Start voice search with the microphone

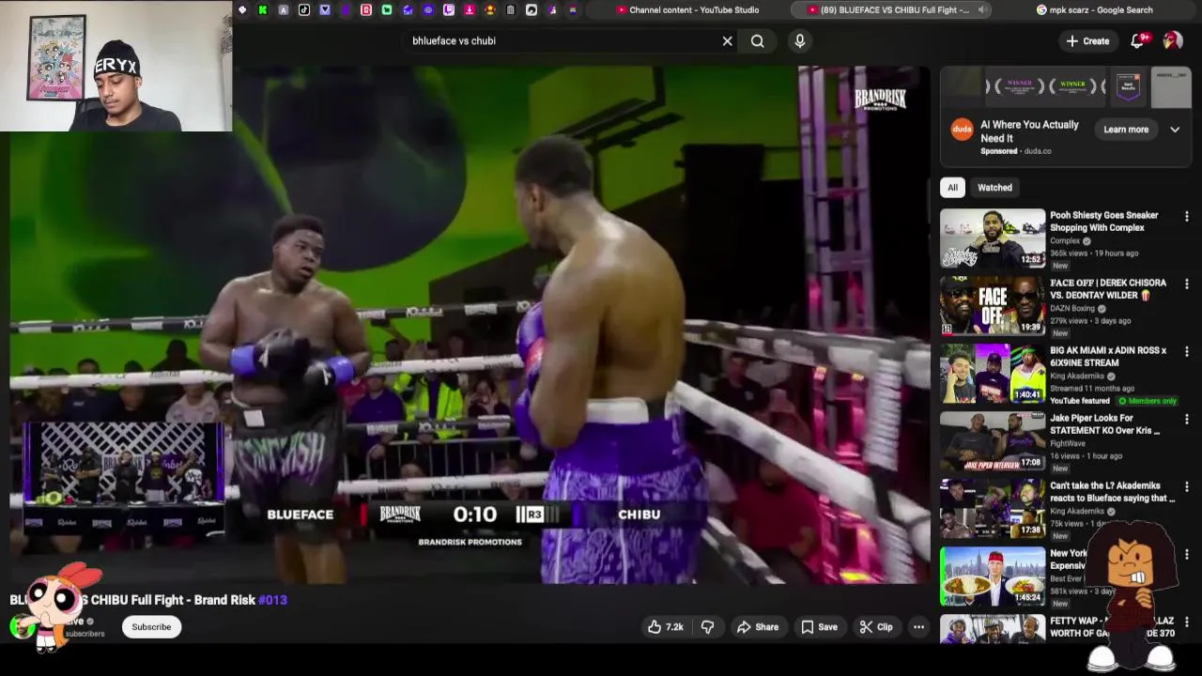point(800,40)
